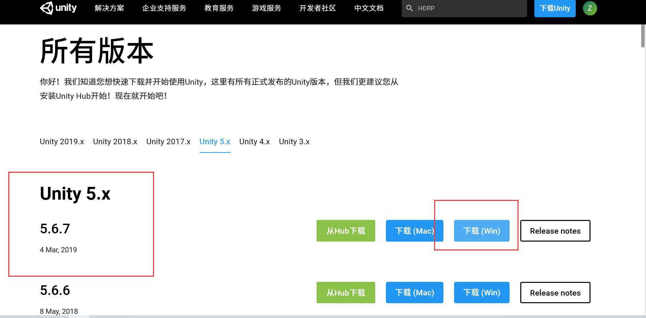Click 从Hub下载 for version 5.6.7
The image size is (646, 318).
coord(346,231)
